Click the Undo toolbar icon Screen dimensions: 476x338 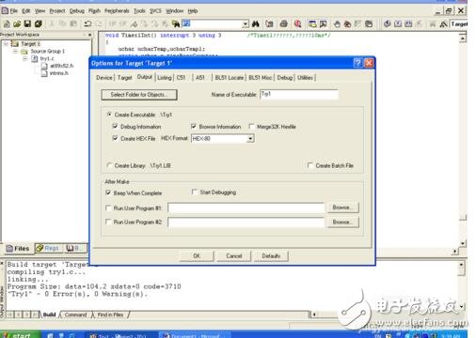[x=88, y=23]
